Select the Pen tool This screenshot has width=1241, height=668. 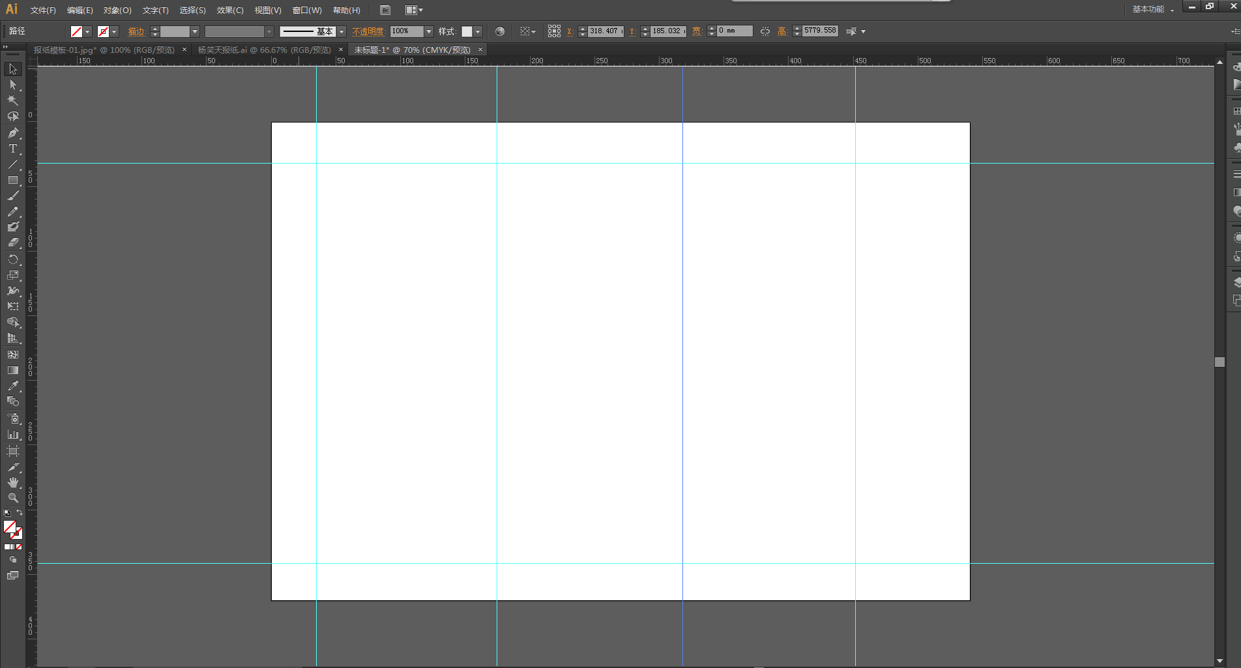(x=13, y=133)
